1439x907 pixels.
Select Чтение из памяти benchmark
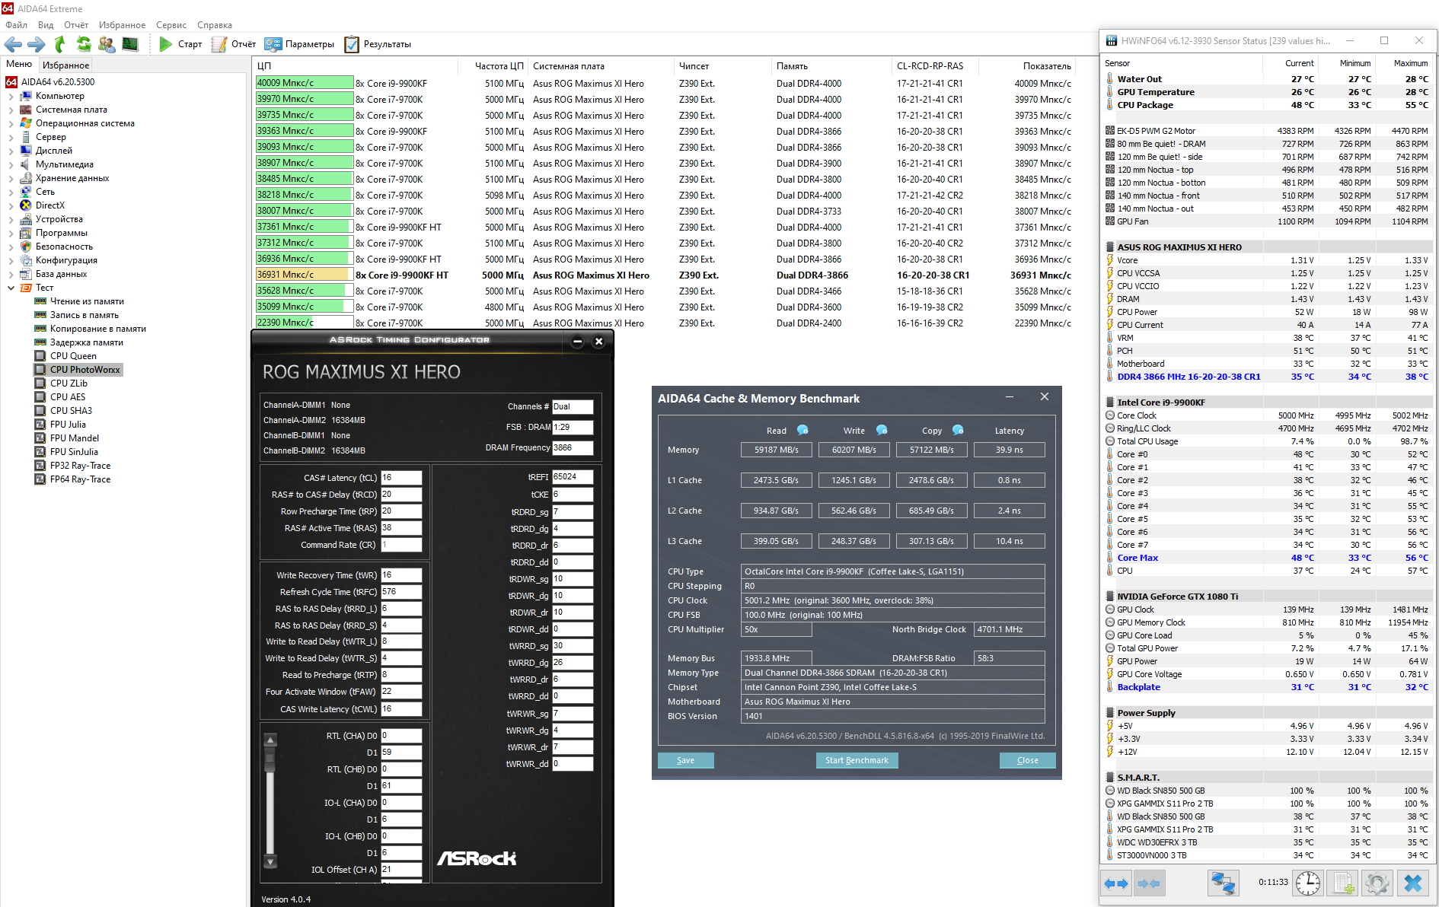[87, 301]
